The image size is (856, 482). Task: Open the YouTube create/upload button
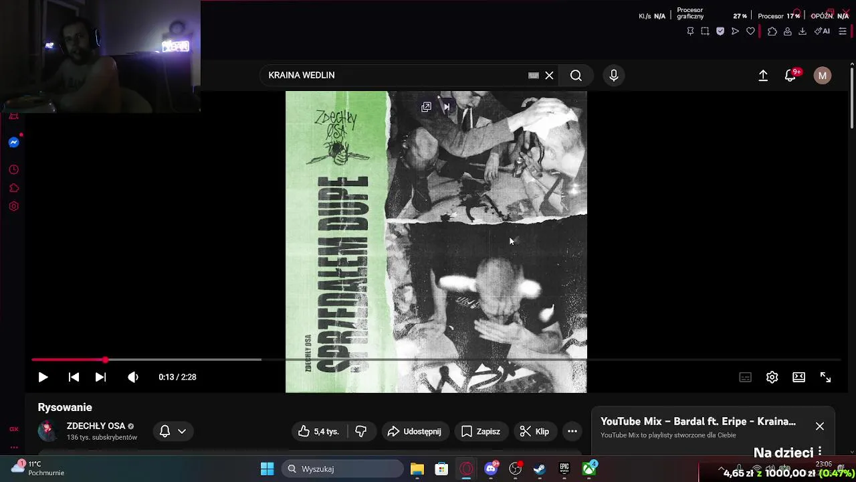[763, 75]
